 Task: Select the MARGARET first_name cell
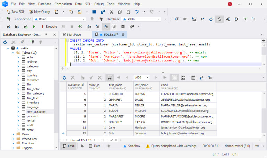120,116
